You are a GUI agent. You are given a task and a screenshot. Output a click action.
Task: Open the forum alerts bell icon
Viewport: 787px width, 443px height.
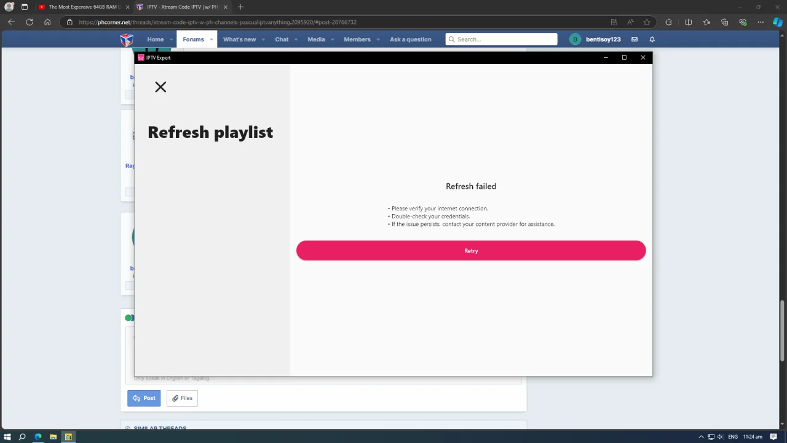652,39
